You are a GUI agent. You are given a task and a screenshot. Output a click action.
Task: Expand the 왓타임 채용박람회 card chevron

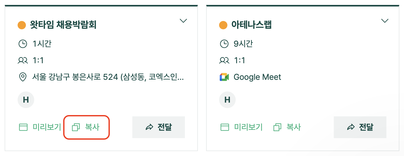tap(183, 21)
